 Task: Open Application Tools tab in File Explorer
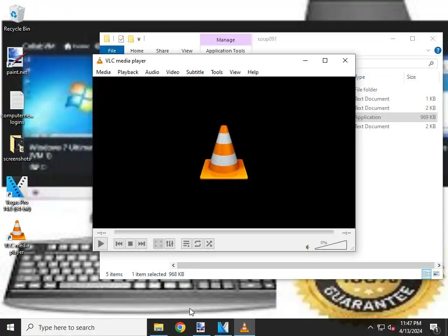pos(225,51)
